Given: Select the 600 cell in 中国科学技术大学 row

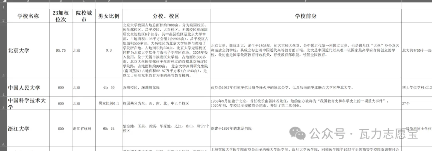Looking at the screenshot, I should (61, 103).
